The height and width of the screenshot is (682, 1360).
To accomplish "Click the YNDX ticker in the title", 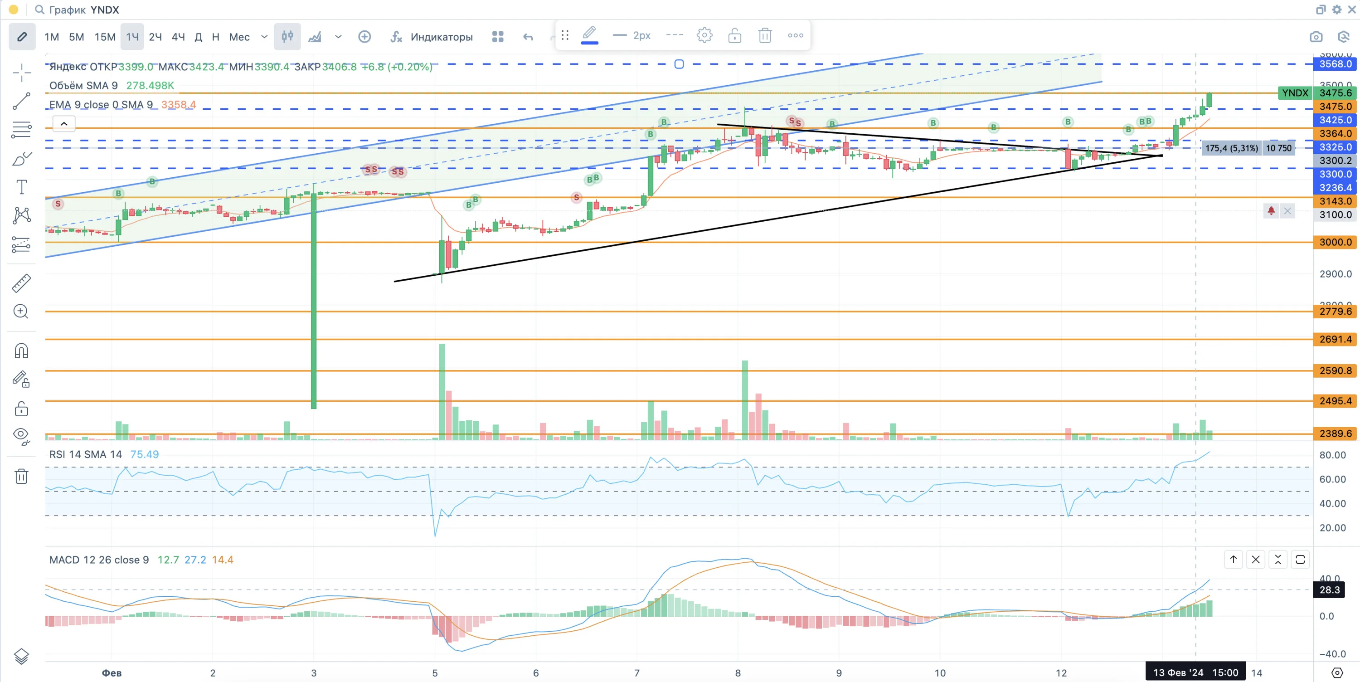I will [x=105, y=10].
